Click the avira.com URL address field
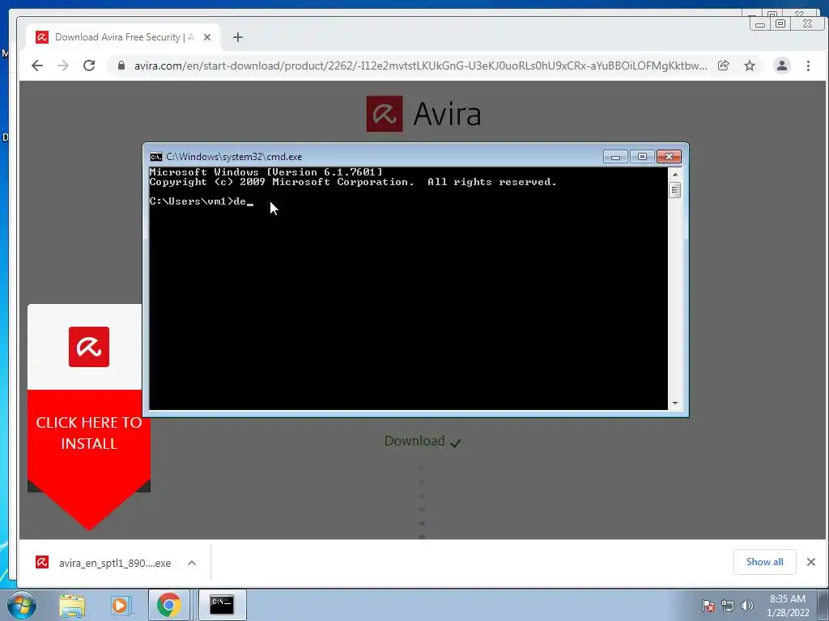This screenshot has width=829, height=621. [420, 65]
